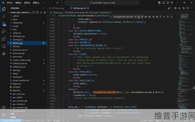Expand the Outline section in explorer
195x122 pixels.
click(27, 114)
